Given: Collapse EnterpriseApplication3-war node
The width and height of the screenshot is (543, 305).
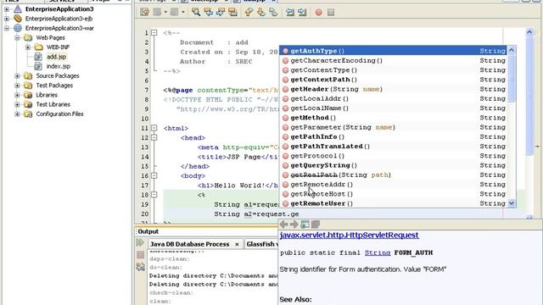Looking at the screenshot, I should [7, 28].
